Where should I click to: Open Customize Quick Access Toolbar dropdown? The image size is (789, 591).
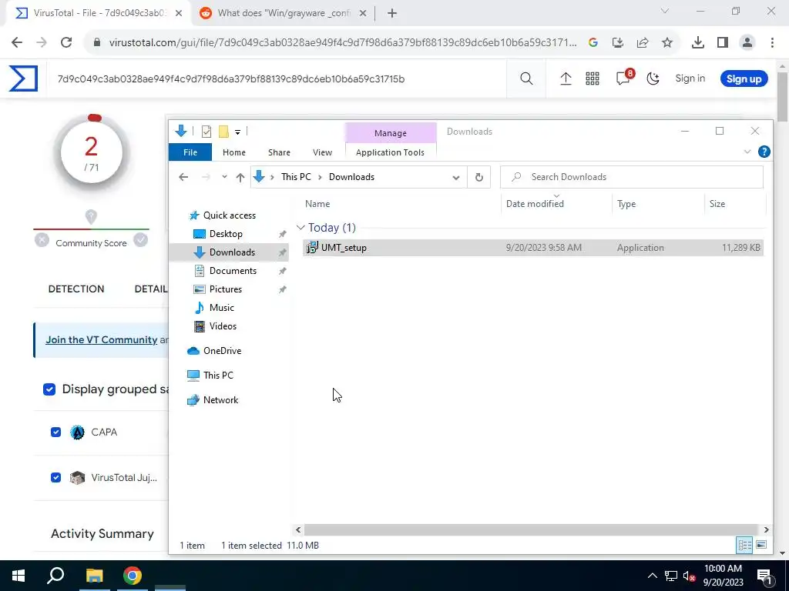point(237,132)
